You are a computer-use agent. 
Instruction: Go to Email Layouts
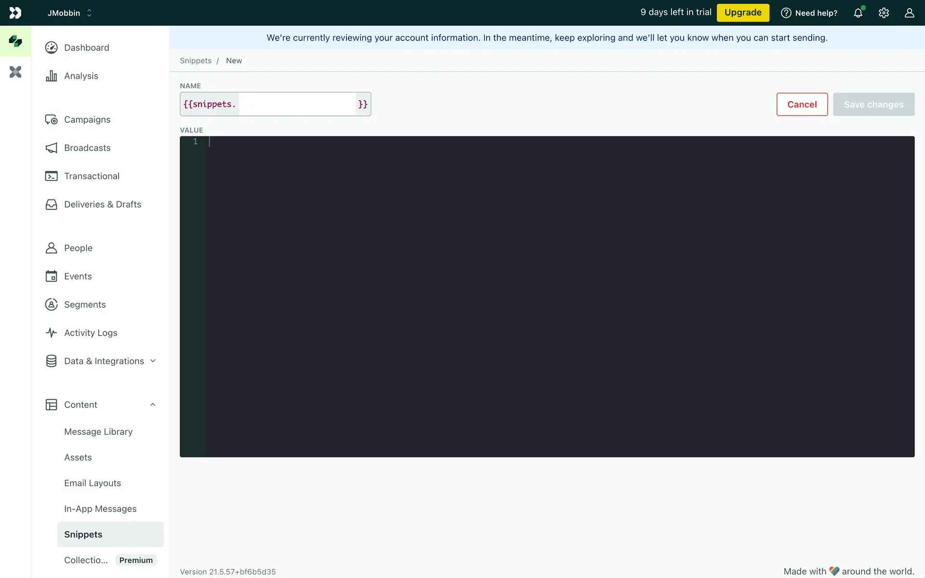pyautogui.click(x=92, y=483)
